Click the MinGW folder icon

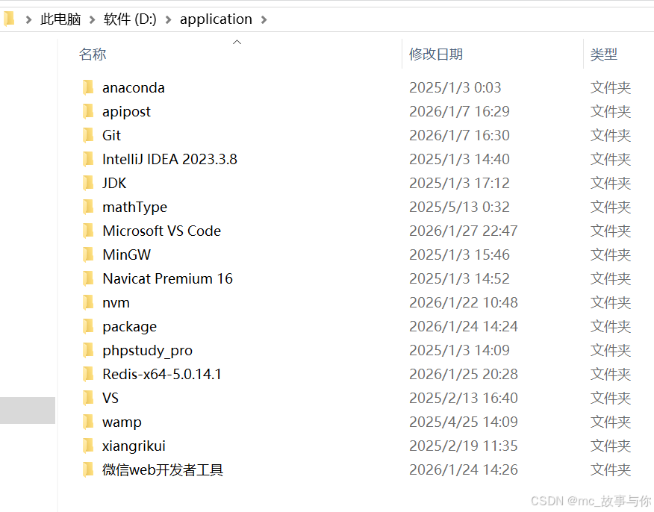88,255
